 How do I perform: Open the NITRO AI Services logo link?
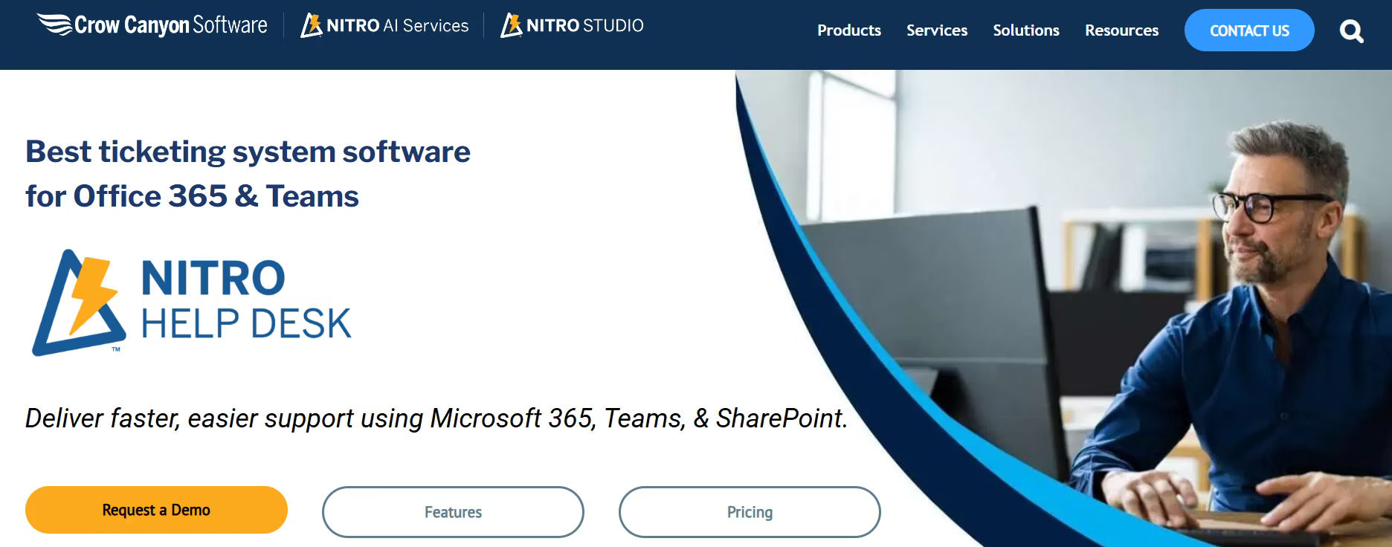click(384, 25)
